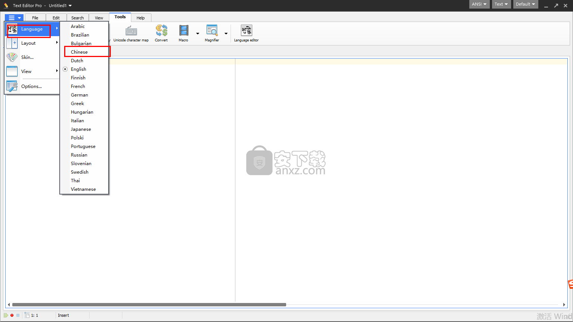Select the English radio option

[x=84, y=69]
